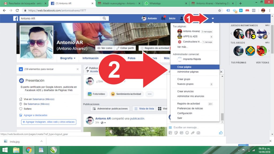Image resolution: width=274 pixels, height=154 pixels.
Task: Switch to the Gmail Resultados de búsqueda tab
Action: (x=25, y=3)
